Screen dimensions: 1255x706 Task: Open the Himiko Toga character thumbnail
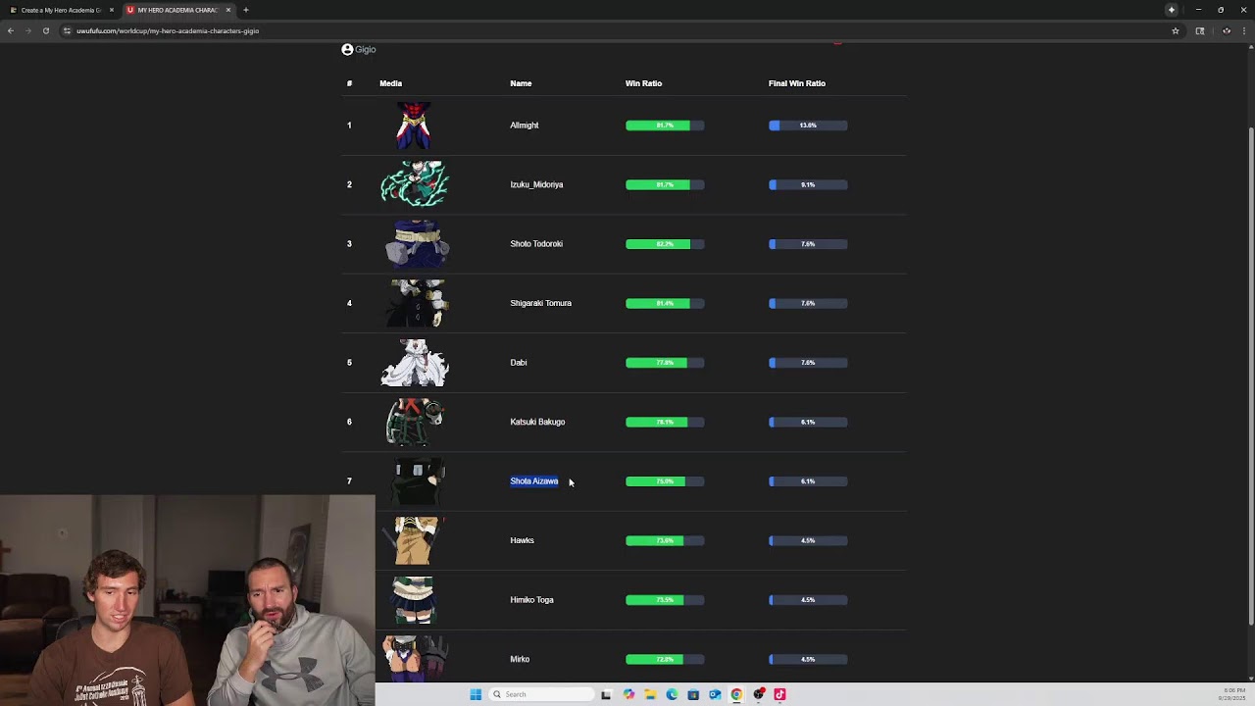click(x=415, y=600)
